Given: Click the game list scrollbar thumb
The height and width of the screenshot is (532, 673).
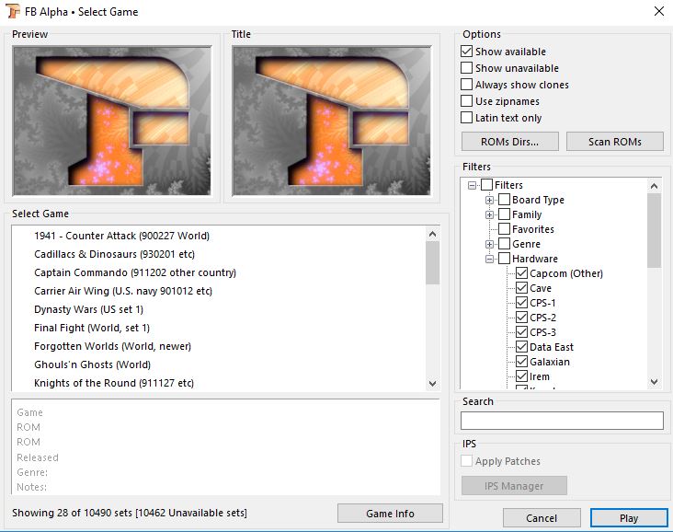Looking at the screenshot, I should tap(432, 263).
